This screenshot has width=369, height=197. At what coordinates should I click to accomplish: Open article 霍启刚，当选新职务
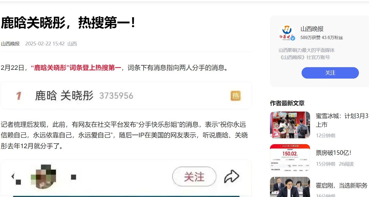(x=341, y=185)
